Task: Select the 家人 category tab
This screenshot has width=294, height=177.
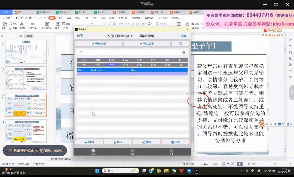Action: [x=84, y=60]
